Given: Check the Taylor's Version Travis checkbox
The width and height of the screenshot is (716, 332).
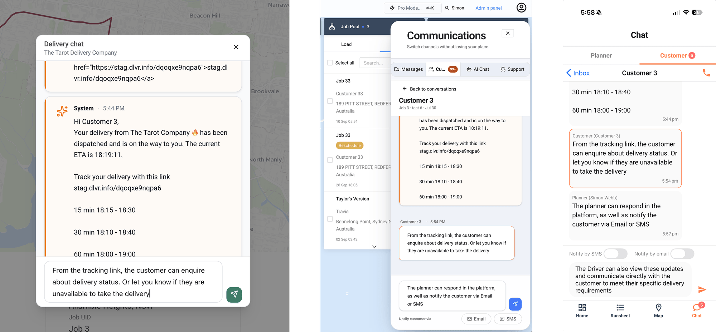Looking at the screenshot, I should coord(330,219).
